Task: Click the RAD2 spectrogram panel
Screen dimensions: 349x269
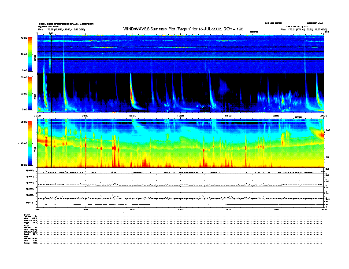Action: (181, 54)
